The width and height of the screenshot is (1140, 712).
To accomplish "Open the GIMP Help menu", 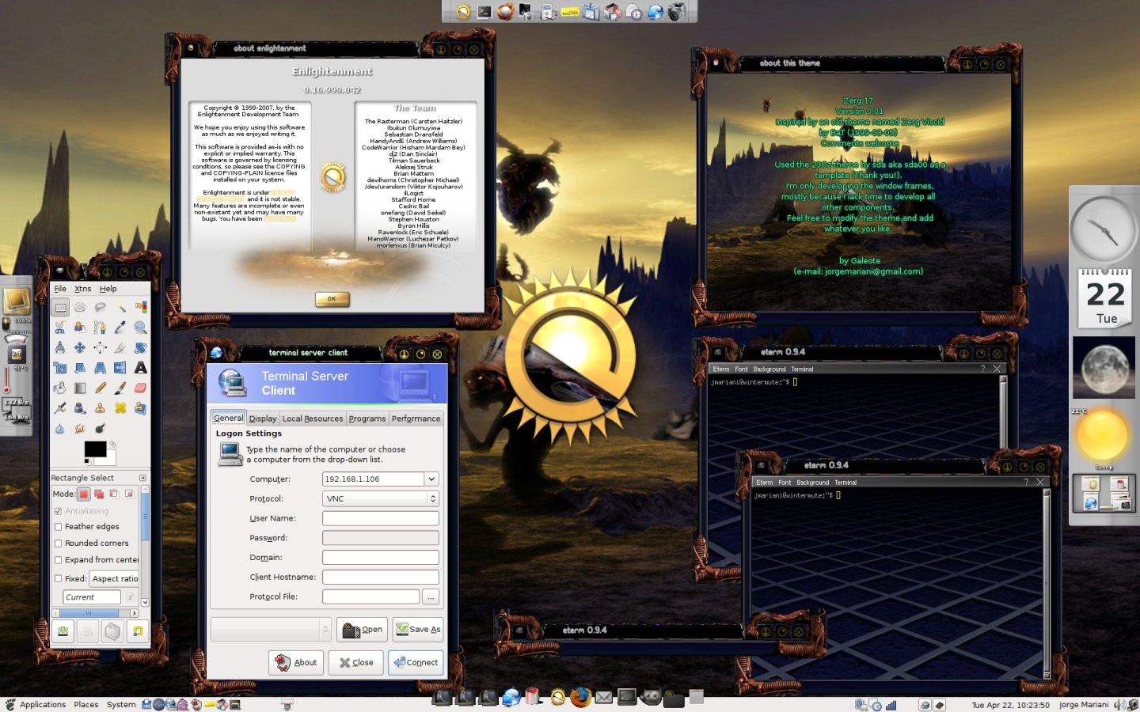I will pos(108,289).
